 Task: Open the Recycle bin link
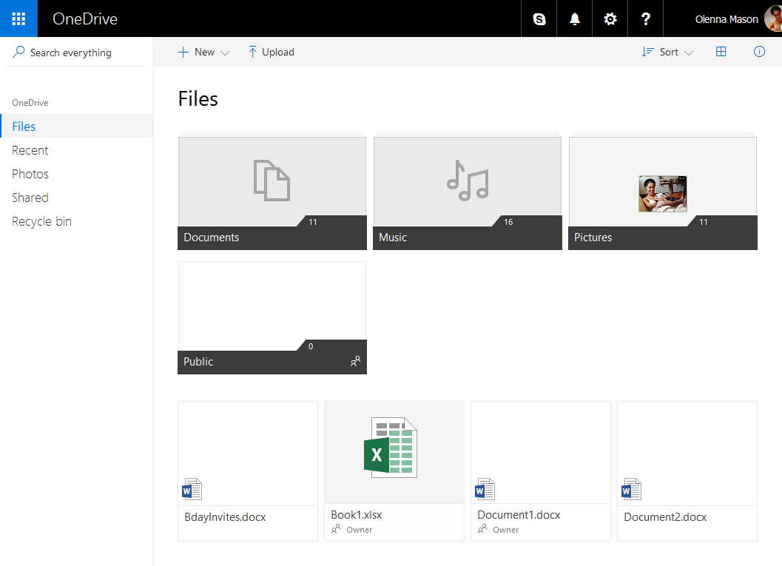click(41, 221)
